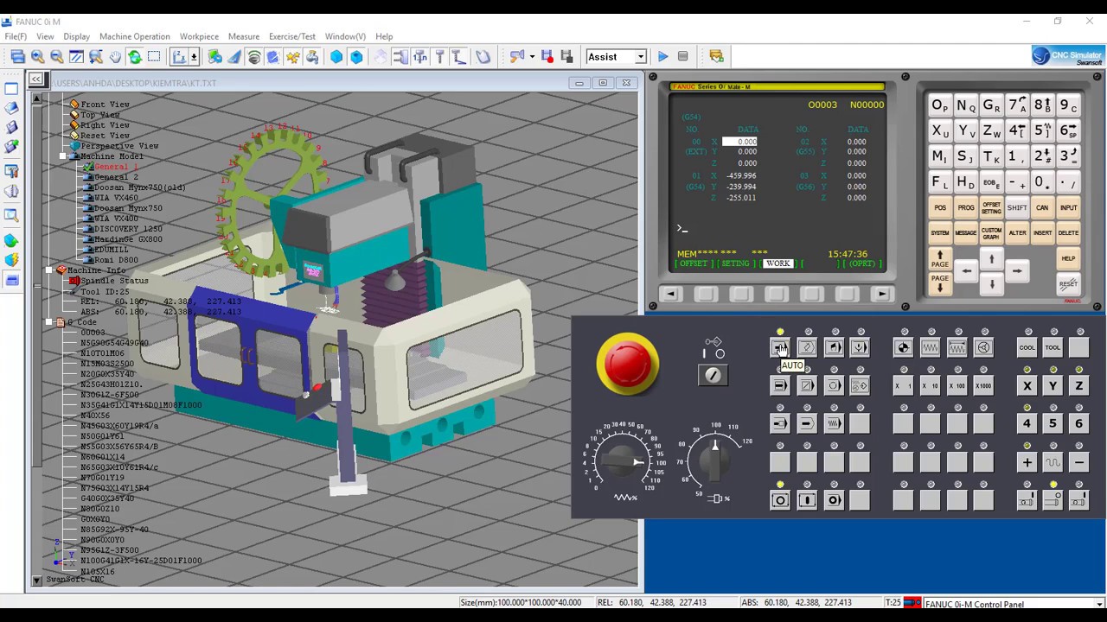The height and width of the screenshot is (622, 1107).
Task: Click the jog feed mode button
Action: click(x=931, y=347)
